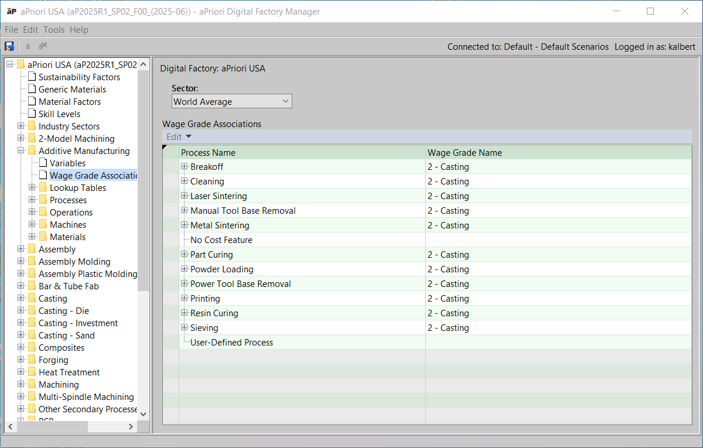This screenshot has height=448, width=703.
Task: Click the grayed-out user lock toolbar icon
Action: [x=28, y=46]
